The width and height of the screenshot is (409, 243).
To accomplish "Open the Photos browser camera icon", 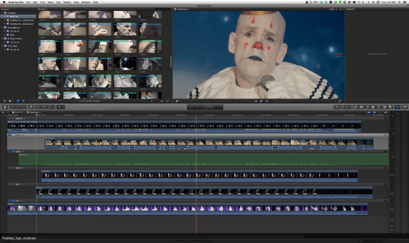I will click(x=361, y=107).
